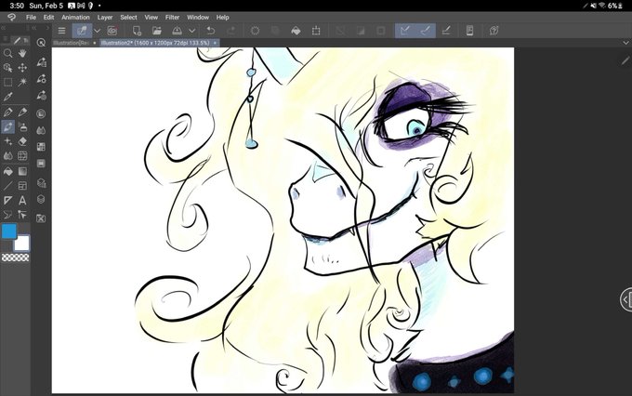Screen dimensions: 632x396
Task: Select the Fill bucket tool in tool palette
Action: (x=7, y=171)
